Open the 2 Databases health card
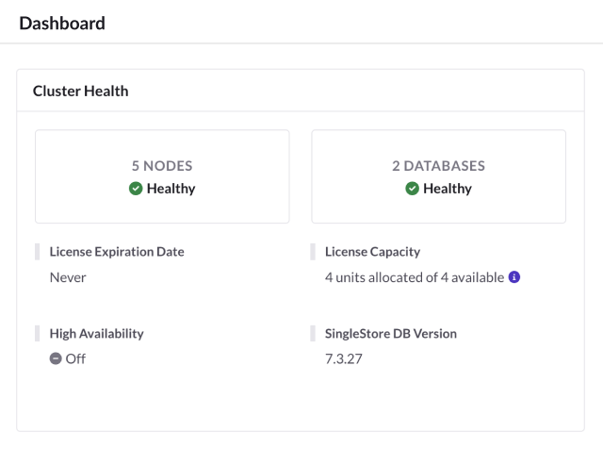 pyautogui.click(x=439, y=176)
